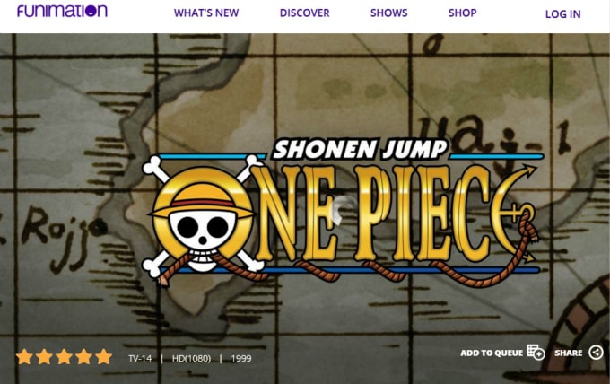Open the Shop link
Viewport: 610px width, 384px height.
pos(463,13)
